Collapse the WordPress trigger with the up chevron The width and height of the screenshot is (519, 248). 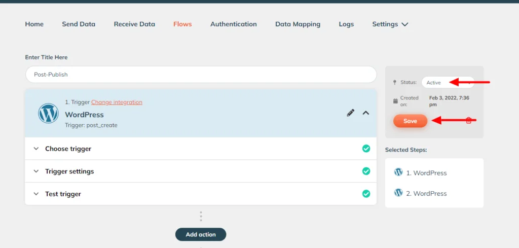pos(366,113)
